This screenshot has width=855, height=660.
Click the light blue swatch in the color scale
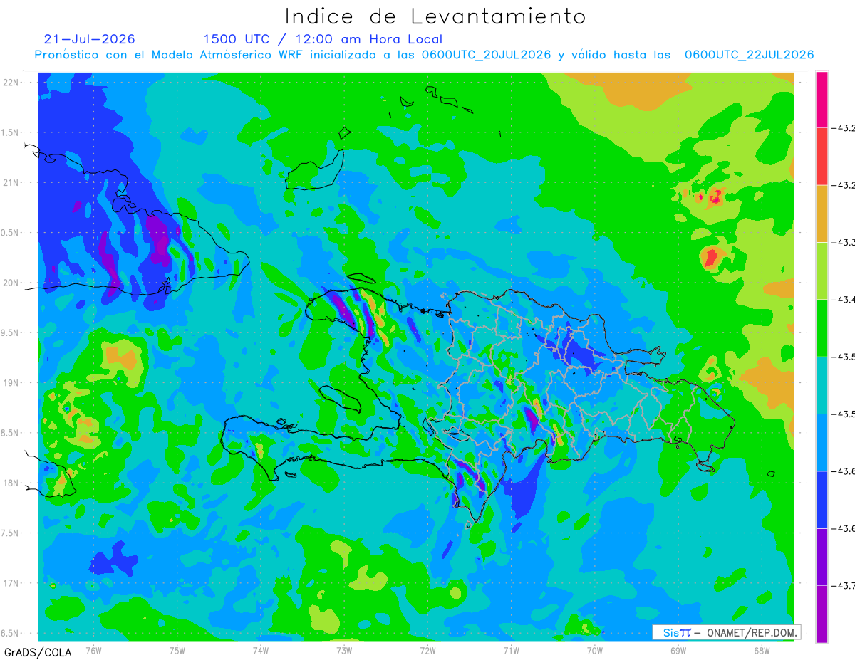pyautogui.click(x=822, y=442)
